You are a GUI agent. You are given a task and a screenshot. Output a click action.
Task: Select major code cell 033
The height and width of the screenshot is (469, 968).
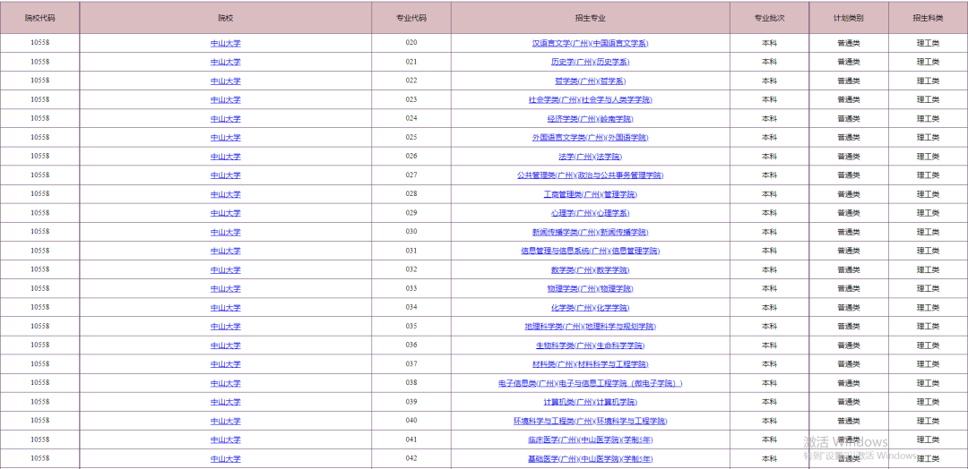[x=411, y=288]
